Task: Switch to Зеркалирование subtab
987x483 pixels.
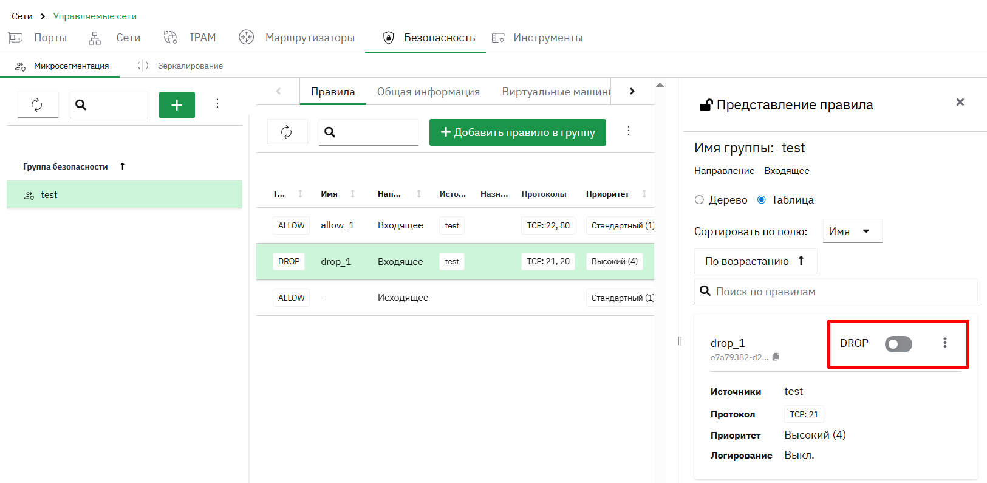Action: pyautogui.click(x=180, y=66)
